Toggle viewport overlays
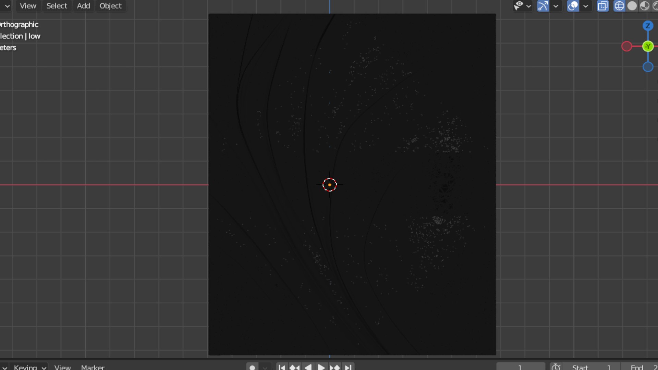Viewport: 658px width, 370px height. [573, 6]
